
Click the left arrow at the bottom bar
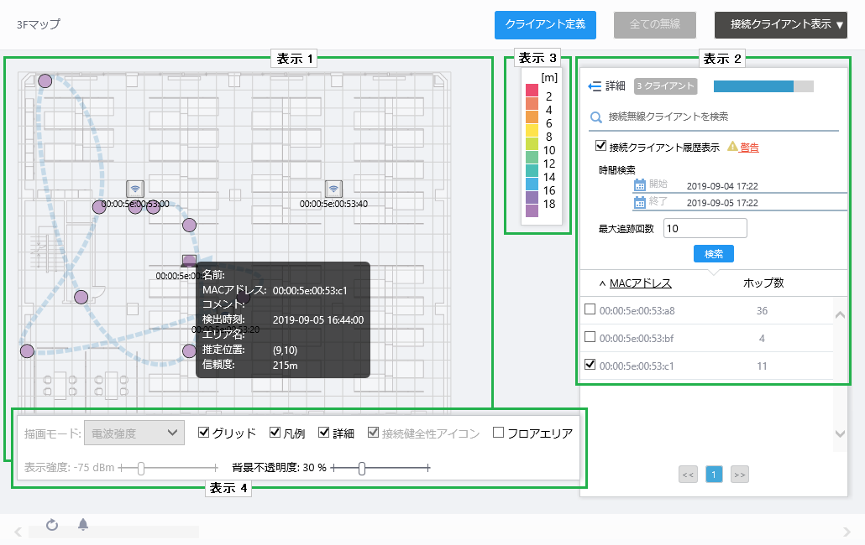tap(18, 532)
